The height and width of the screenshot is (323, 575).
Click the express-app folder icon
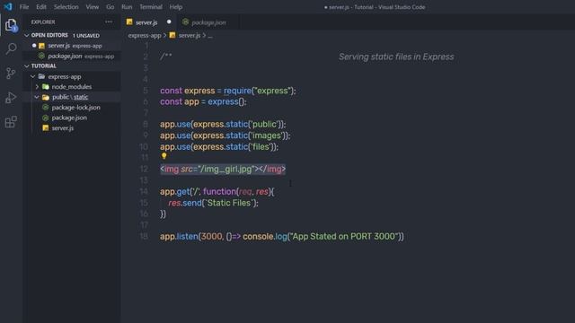[x=41, y=76]
